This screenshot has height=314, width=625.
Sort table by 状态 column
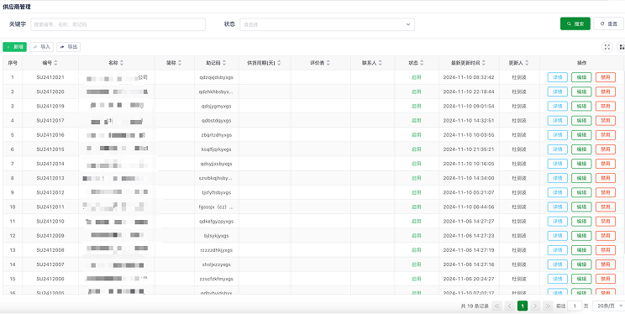tap(422, 63)
